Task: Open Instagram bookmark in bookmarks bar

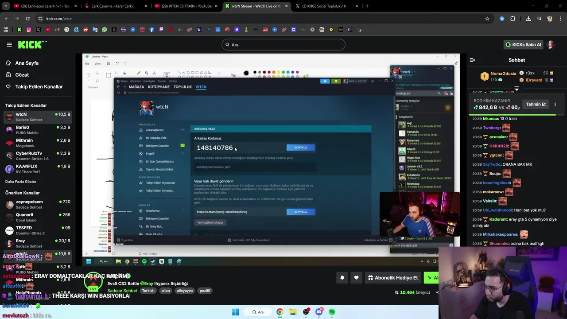Action: coord(29,30)
